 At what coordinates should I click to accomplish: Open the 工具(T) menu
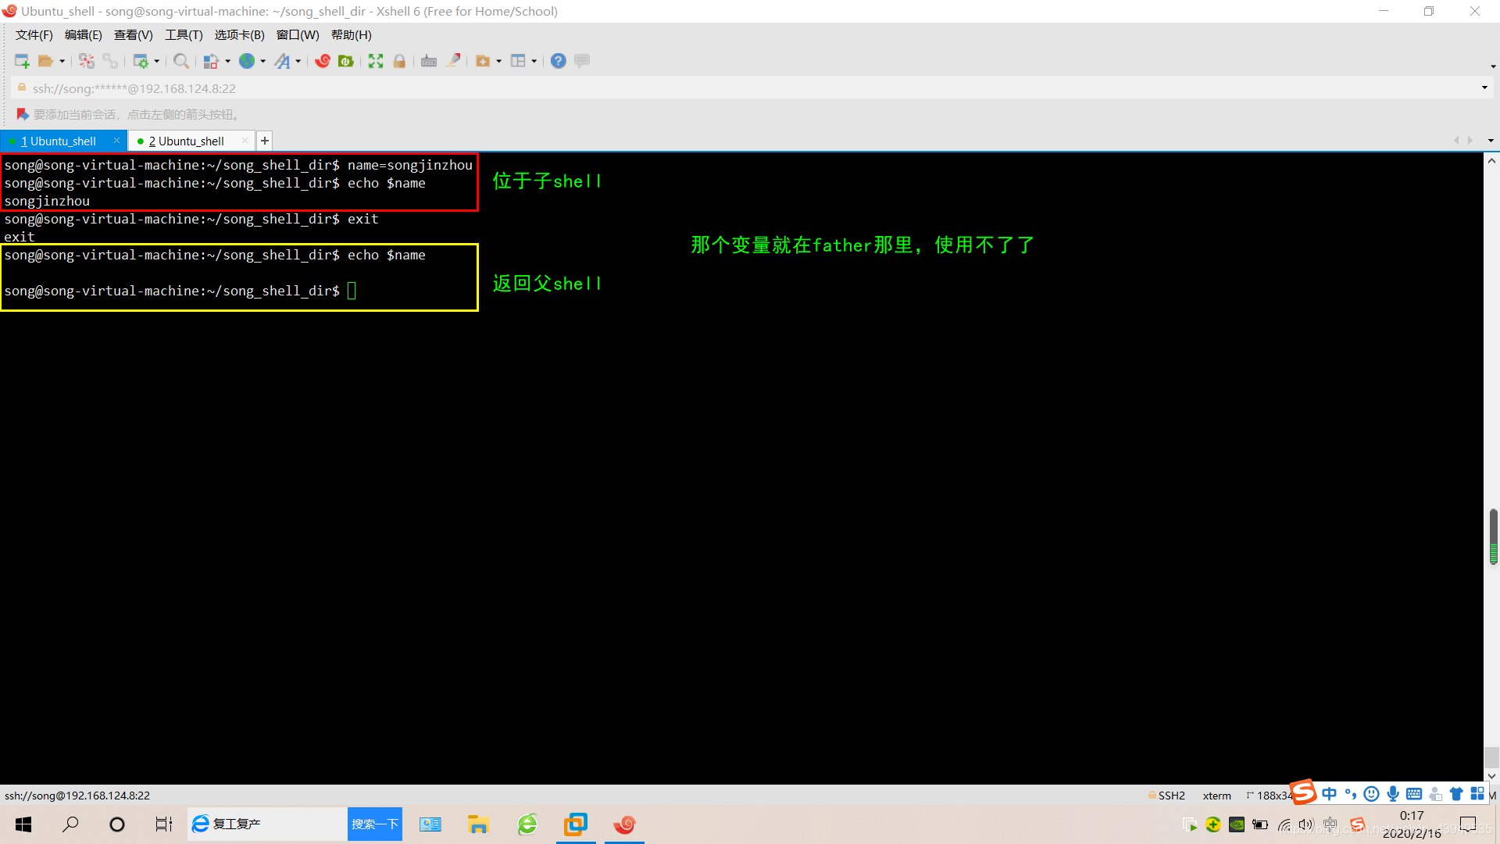pos(184,35)
